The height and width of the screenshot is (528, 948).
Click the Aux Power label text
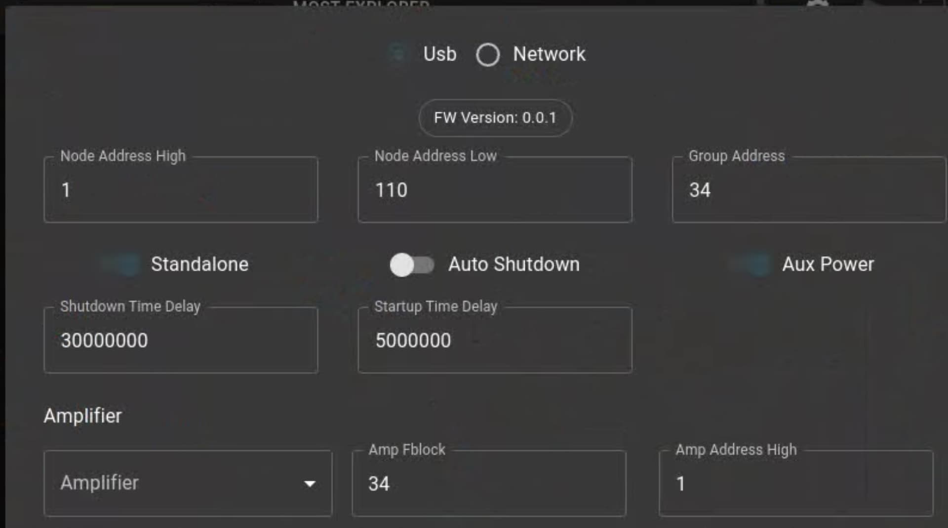click(x=828, y=264)
